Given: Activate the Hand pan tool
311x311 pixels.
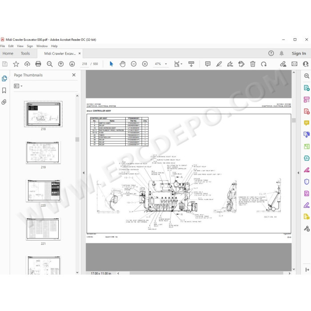Looking at the screenshot, I should click(123, 64).
